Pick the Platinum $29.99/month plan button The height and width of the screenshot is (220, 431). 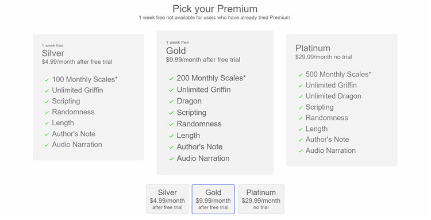tap(261, 199)
